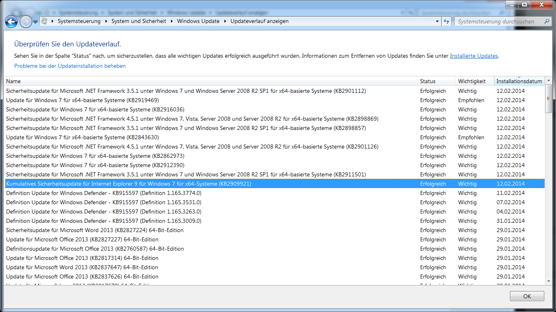Select Office 2013 update KB2827227 row

275,239
